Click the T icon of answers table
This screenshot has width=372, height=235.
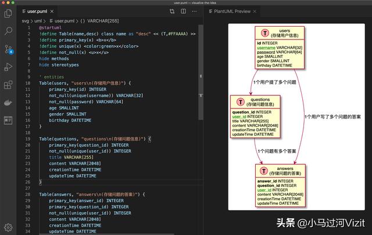(263, 171)
